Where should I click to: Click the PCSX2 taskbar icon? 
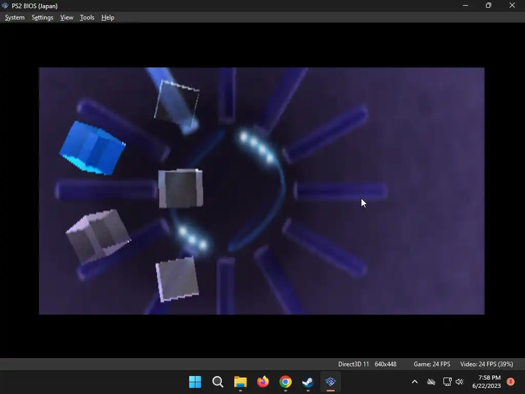[331, 382]
